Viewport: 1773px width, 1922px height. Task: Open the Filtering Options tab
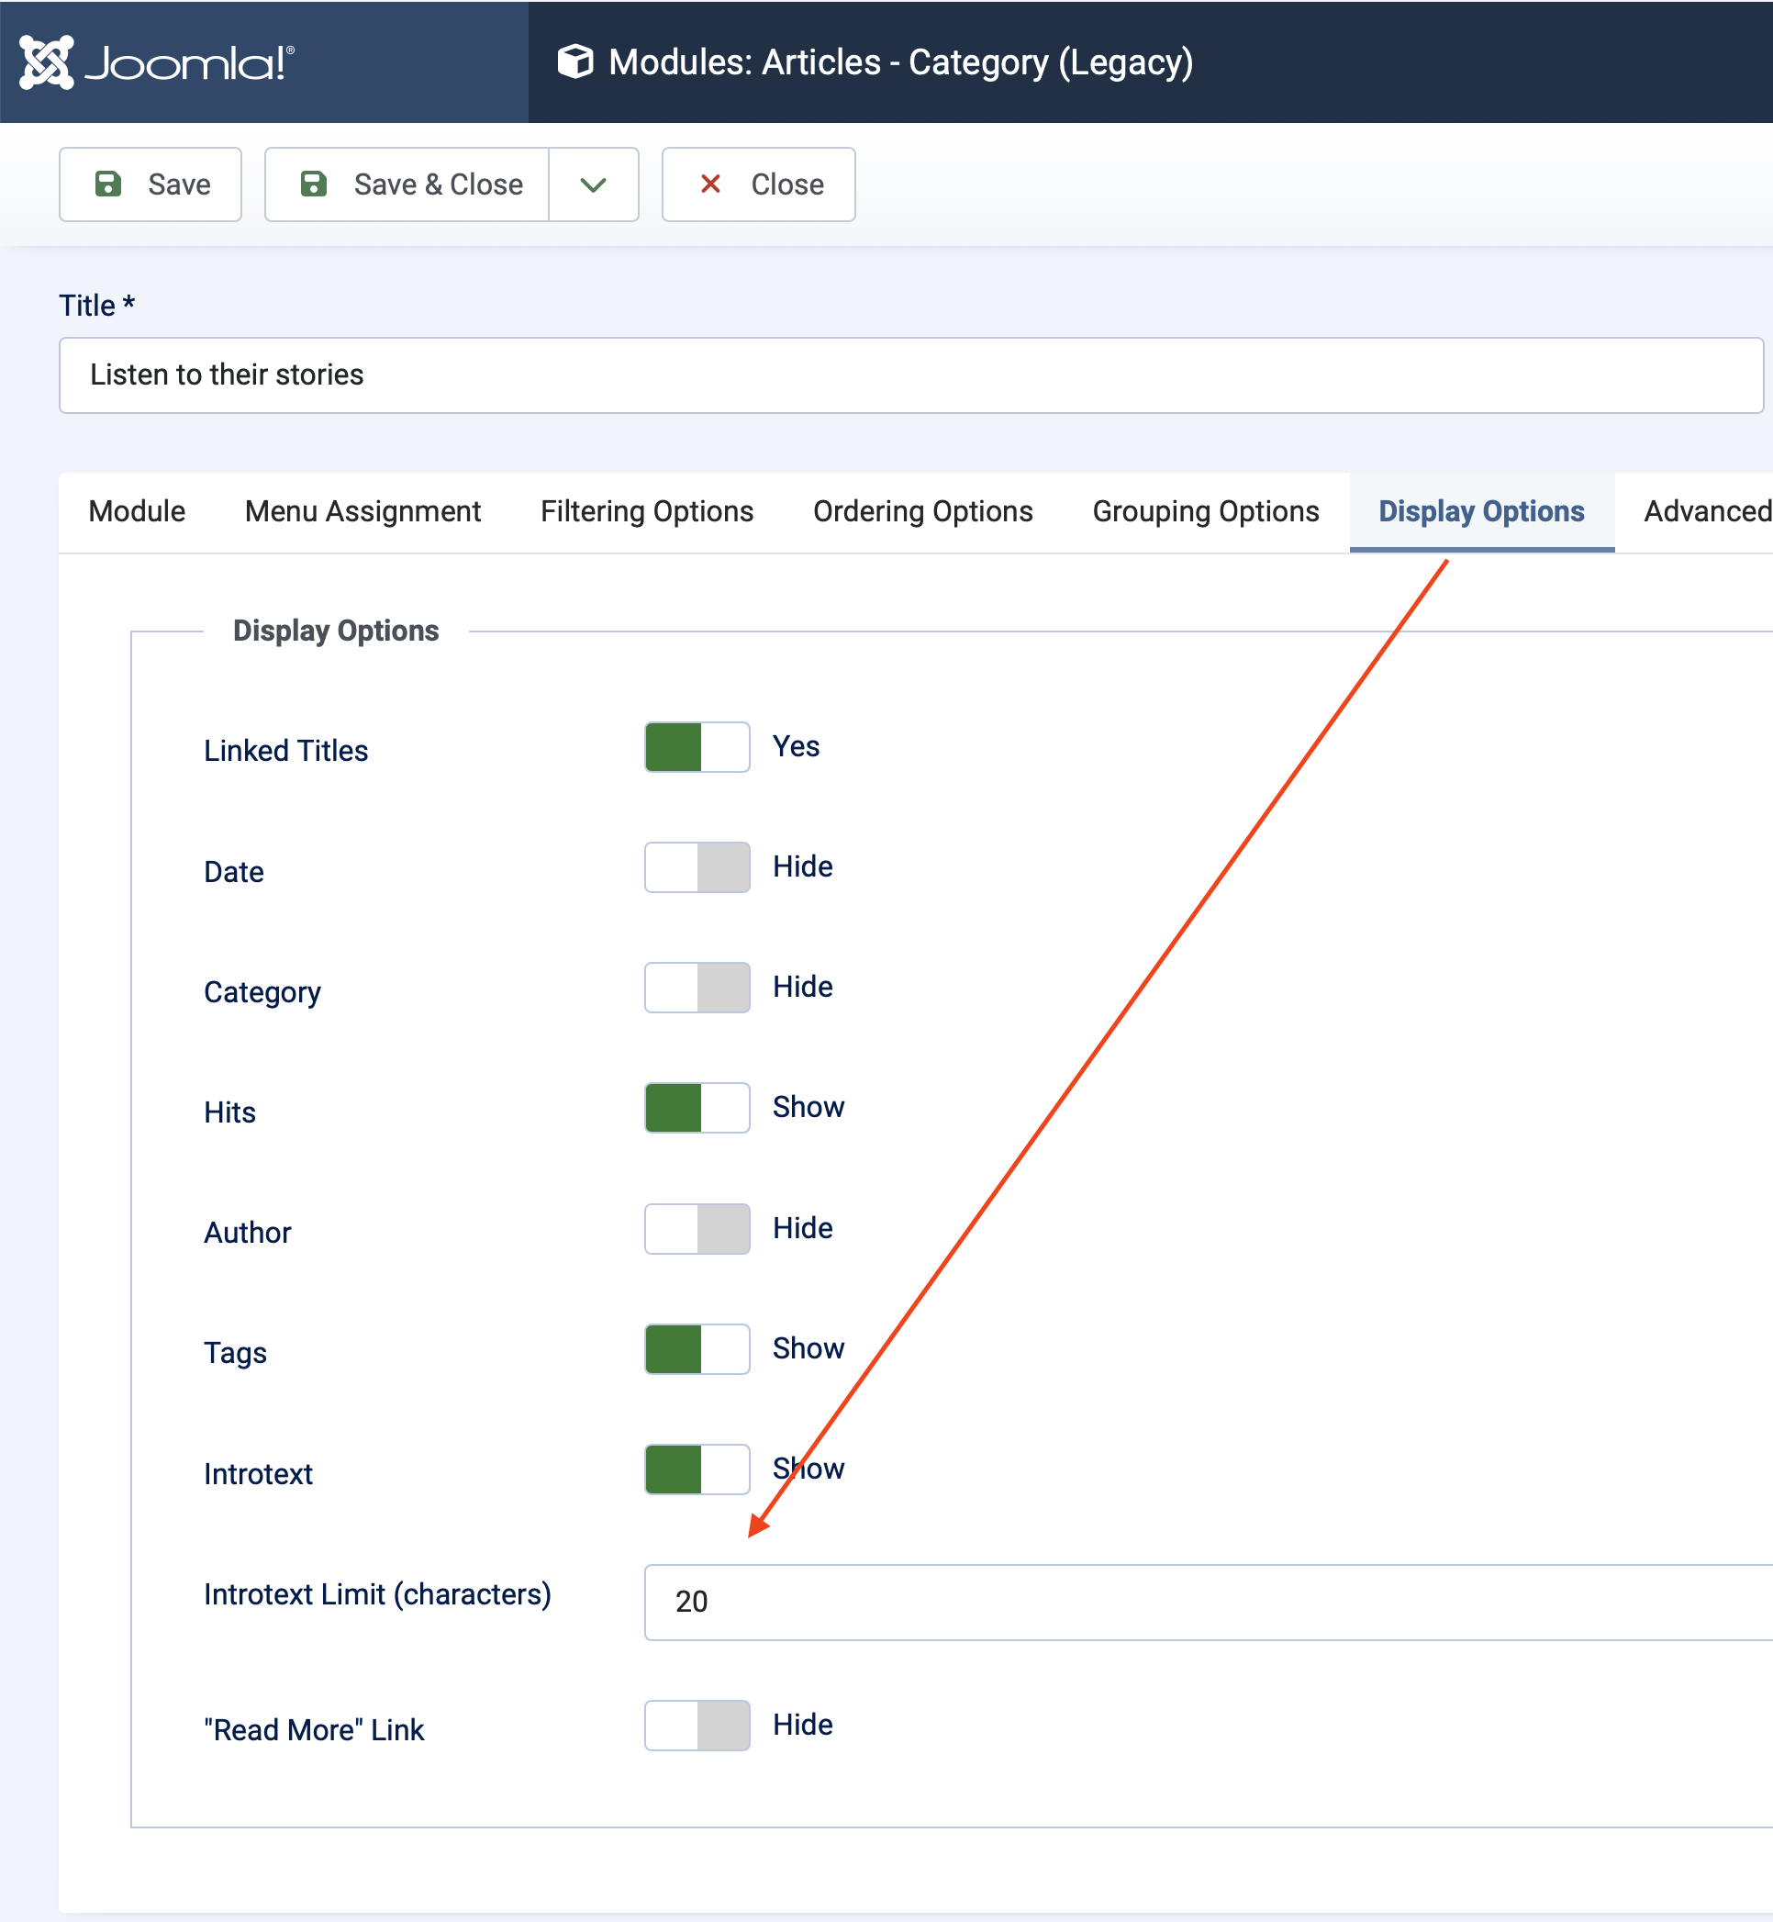(x=647, y=511)
